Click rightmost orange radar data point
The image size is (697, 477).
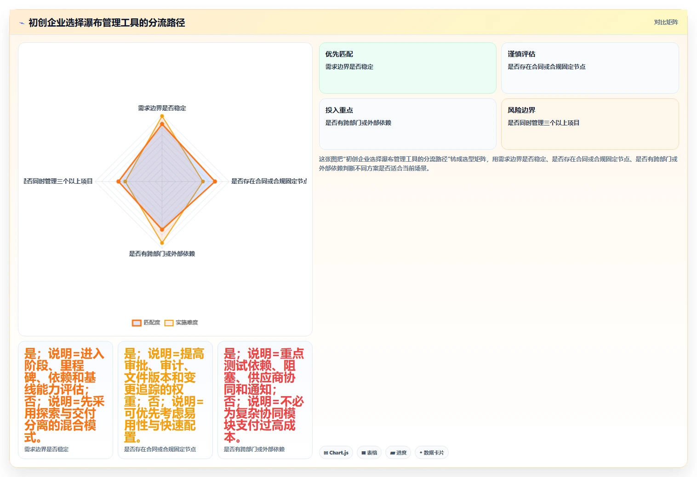(x=215, y=182)
